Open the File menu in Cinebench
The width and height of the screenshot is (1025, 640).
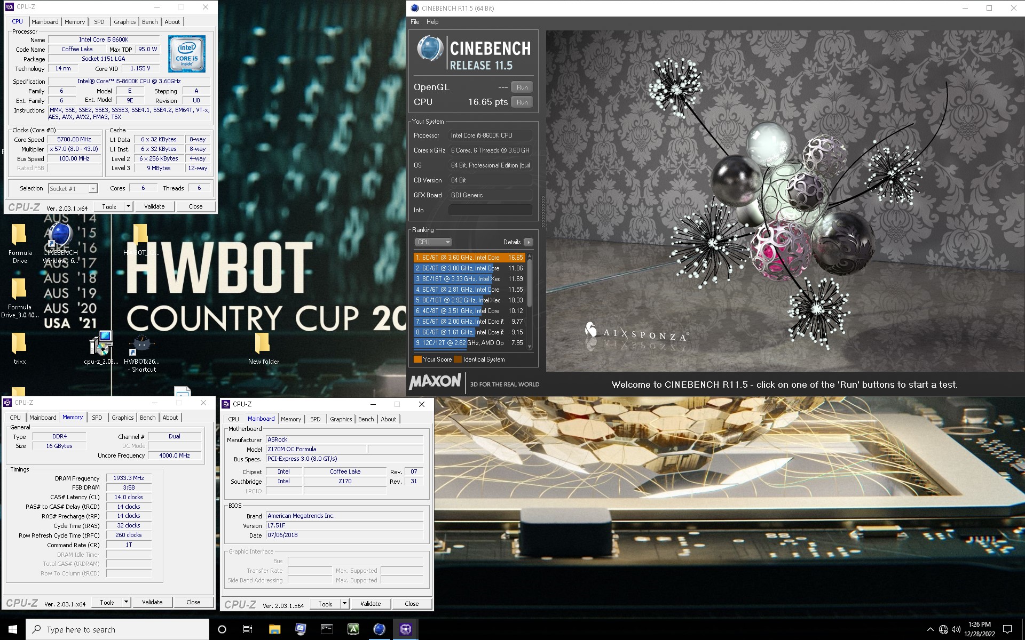tap(415, 22)
